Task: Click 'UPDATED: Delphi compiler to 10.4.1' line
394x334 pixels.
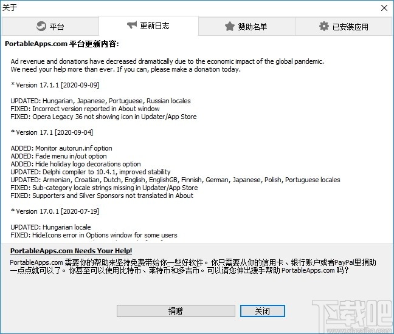Action: point(91,172)
